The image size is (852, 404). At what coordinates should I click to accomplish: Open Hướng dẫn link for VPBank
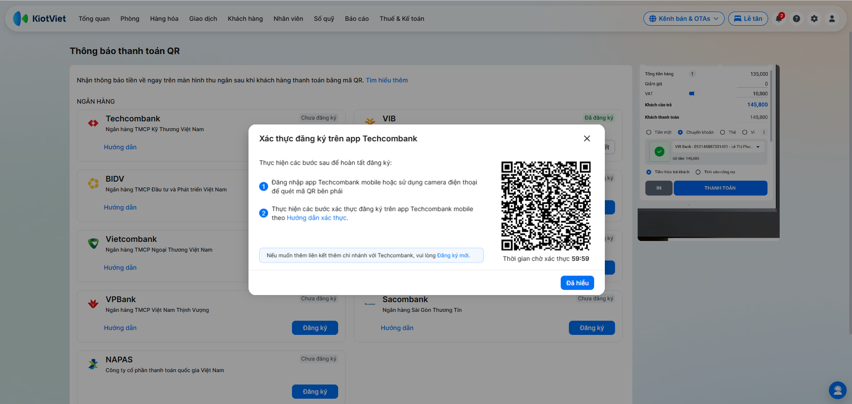(x=120, y=328)
